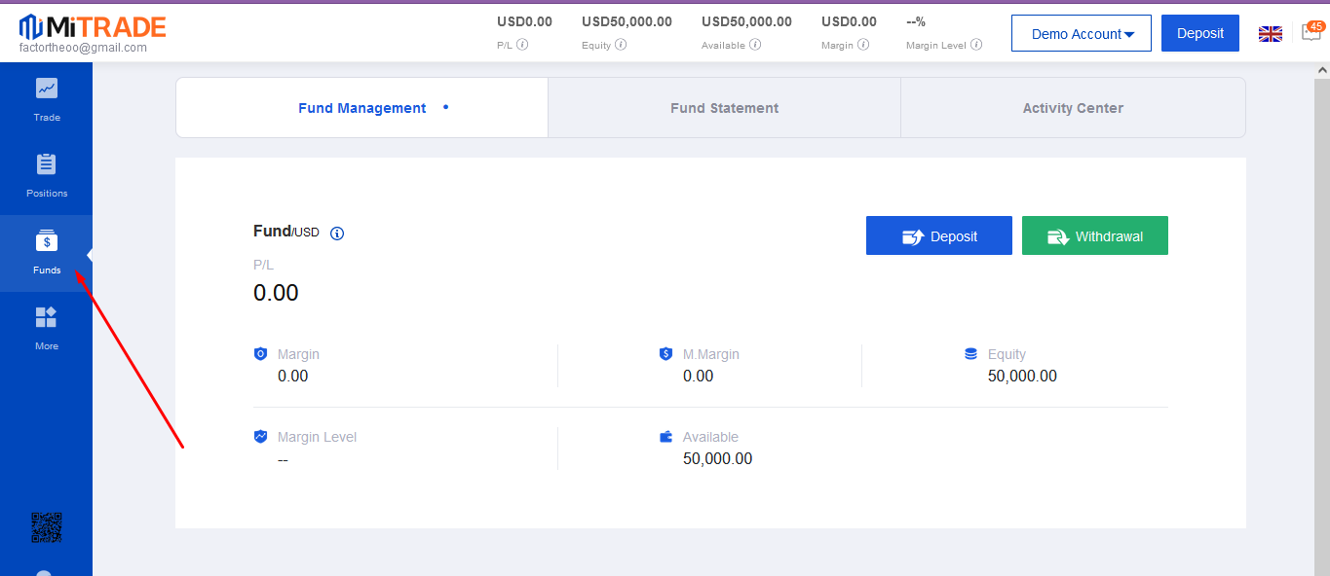Click the green Withdrawal button
This screenshot has height=576, width=1330.
pos(1094,236)
